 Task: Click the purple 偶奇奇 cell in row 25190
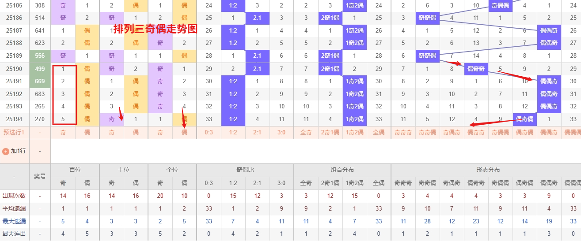point(476,69)
